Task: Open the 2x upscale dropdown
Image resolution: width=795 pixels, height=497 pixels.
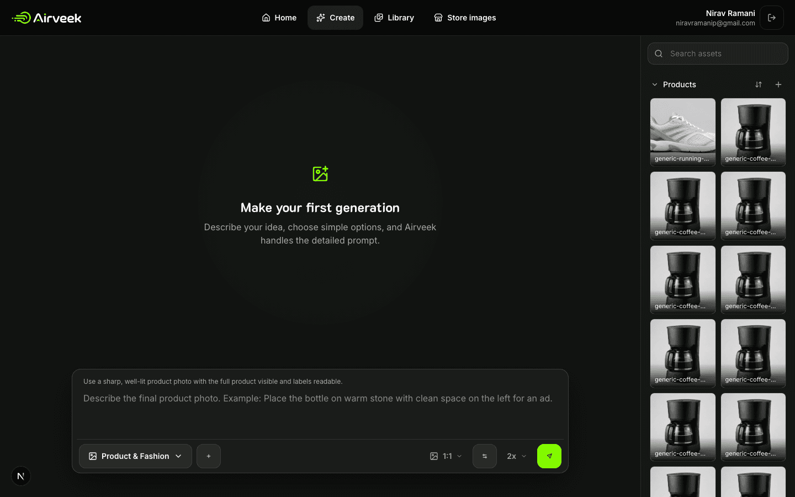Action: tap(517, 456)
